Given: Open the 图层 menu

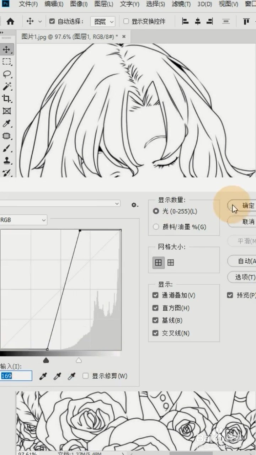Looking at the screenshot, I should pyautogui.click(x=104, y=4).
